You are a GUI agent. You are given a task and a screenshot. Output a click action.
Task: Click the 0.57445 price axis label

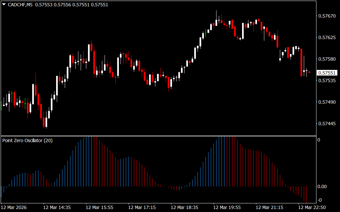[x=327, y=124]
